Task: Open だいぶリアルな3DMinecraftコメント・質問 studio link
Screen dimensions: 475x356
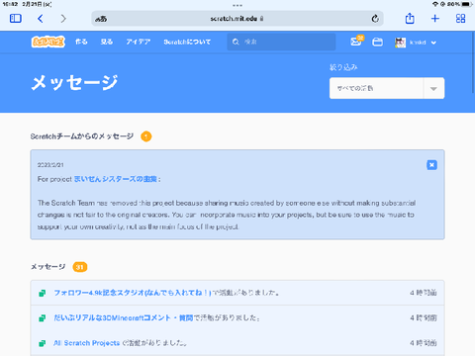Action: pos(123,317)
